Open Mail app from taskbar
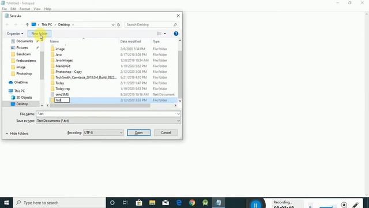369x208 pixels. pyautogui.click(x=165, y=203)
